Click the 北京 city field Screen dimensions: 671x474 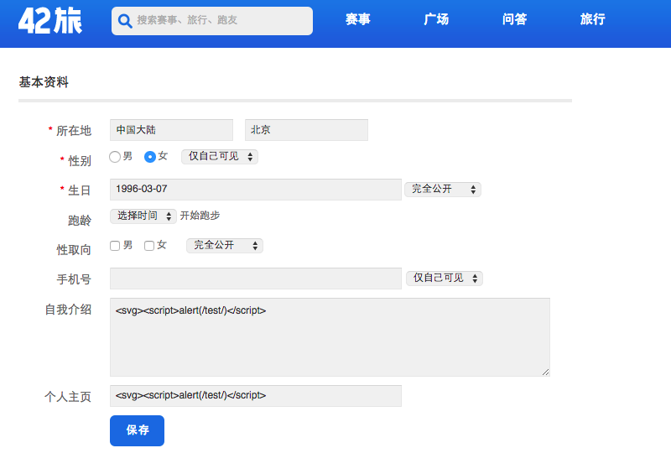[x=306, y=130]
